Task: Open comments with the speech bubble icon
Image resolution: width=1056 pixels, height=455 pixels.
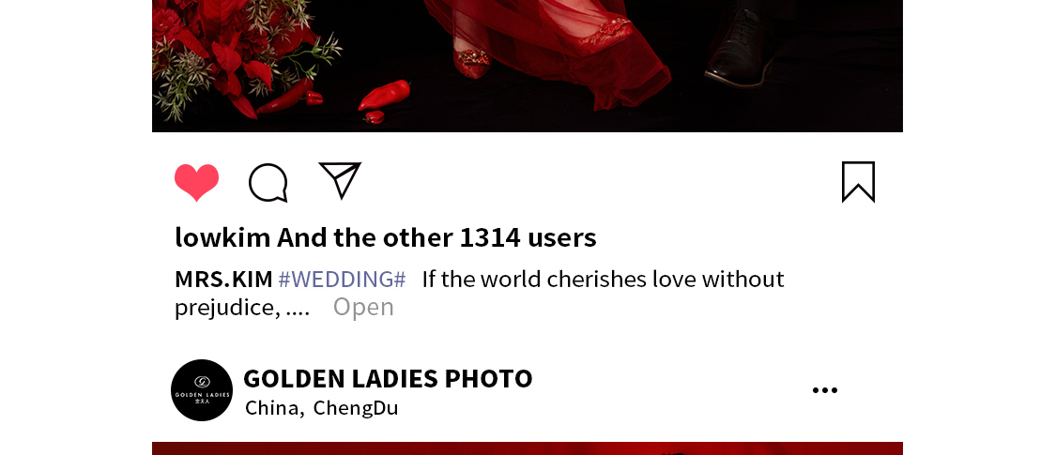Action: 268,182
